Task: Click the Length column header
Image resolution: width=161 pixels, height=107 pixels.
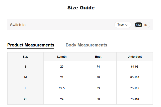Action: [62, 57]
